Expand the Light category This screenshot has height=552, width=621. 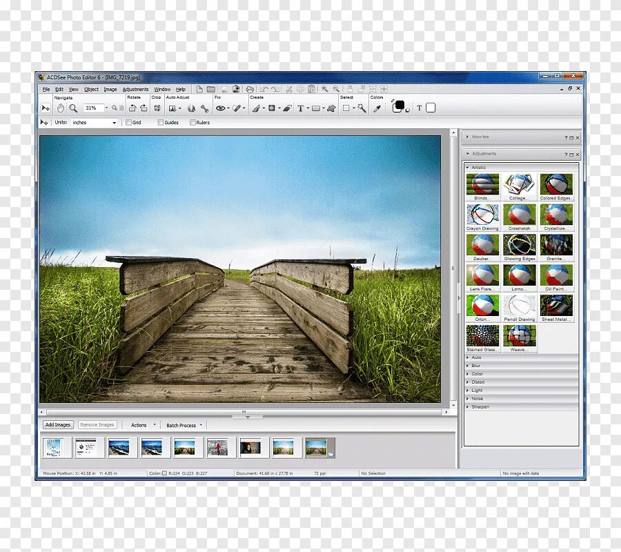521,390
